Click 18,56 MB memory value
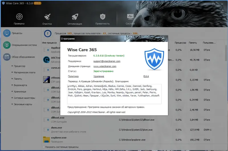This screenshot has width=228, height=151. (195, 50)
